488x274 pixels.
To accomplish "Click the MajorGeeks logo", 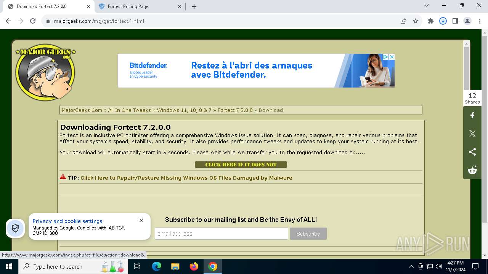I will [45, 73].
